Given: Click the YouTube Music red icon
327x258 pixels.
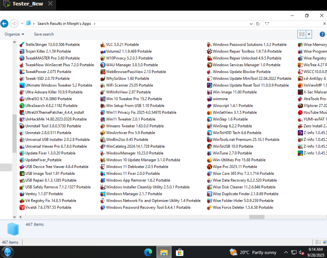Looking at the screenshot, I should coord(300,112).
